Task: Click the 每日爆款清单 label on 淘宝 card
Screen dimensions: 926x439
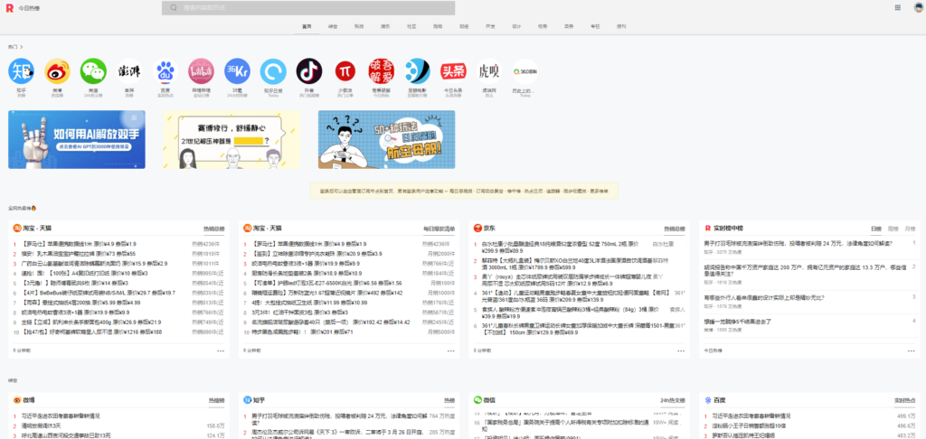Action: click(x=439, y=229)
